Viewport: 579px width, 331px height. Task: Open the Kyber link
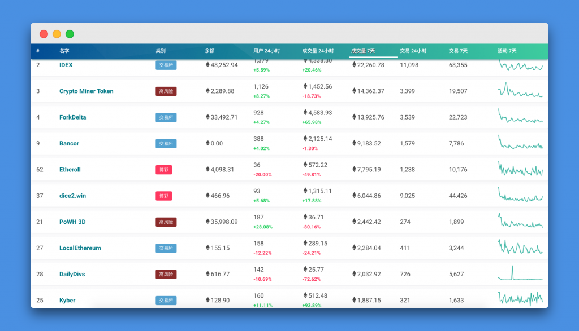(x=67, y=300)
